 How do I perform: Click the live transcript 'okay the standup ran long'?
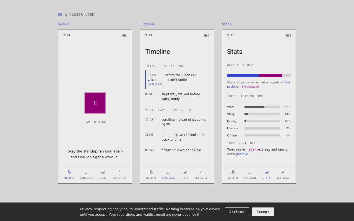point(95,154)
